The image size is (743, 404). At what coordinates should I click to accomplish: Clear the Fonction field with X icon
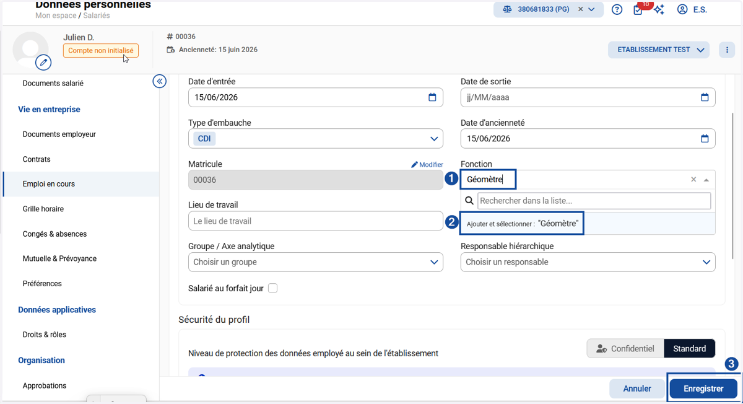(693, 180)
